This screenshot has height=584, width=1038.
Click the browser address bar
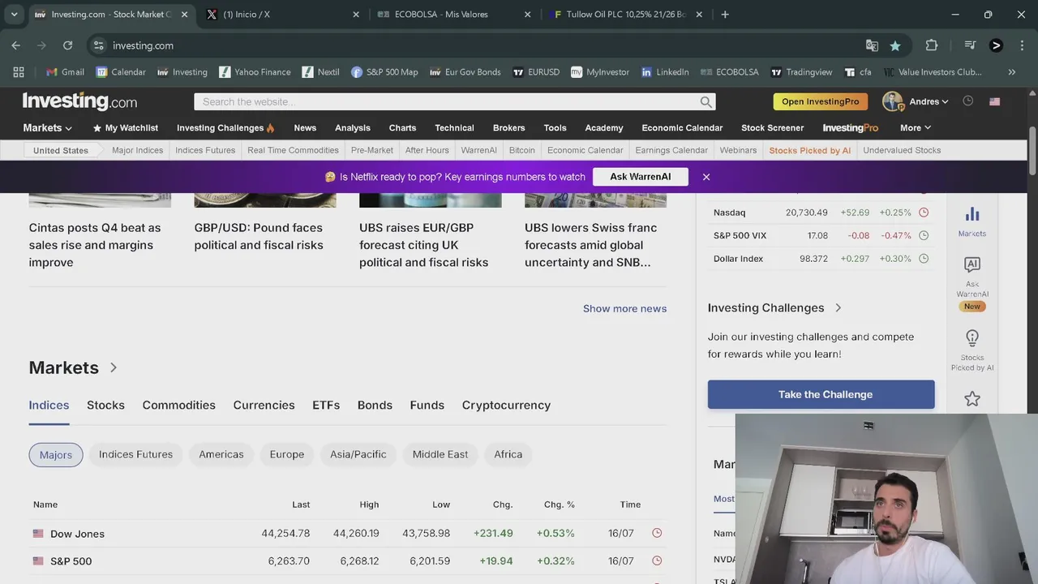pyautogui.click(x=478, y=45)
